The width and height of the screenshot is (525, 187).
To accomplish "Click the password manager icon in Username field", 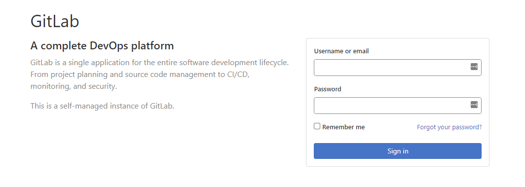I will point(474,67).
